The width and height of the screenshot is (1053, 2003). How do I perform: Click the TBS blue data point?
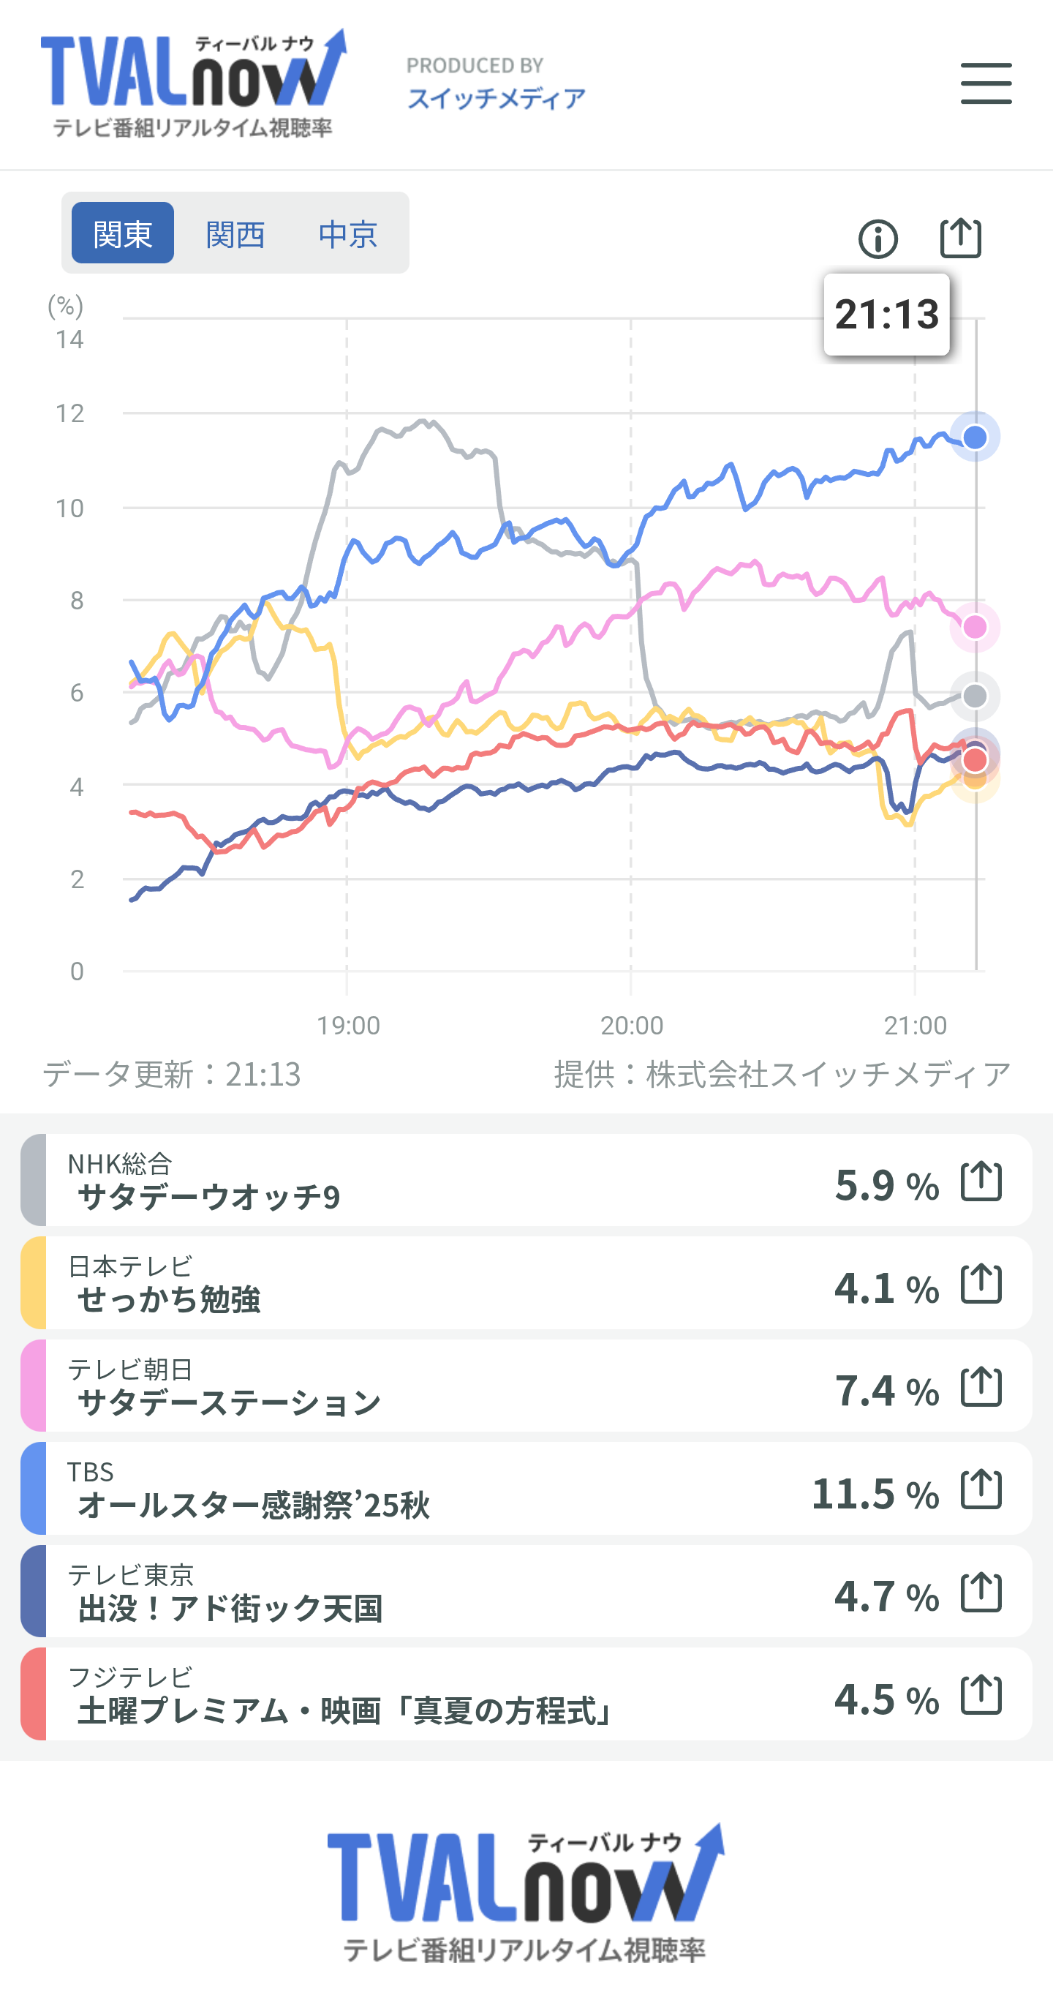coord(975,437)
